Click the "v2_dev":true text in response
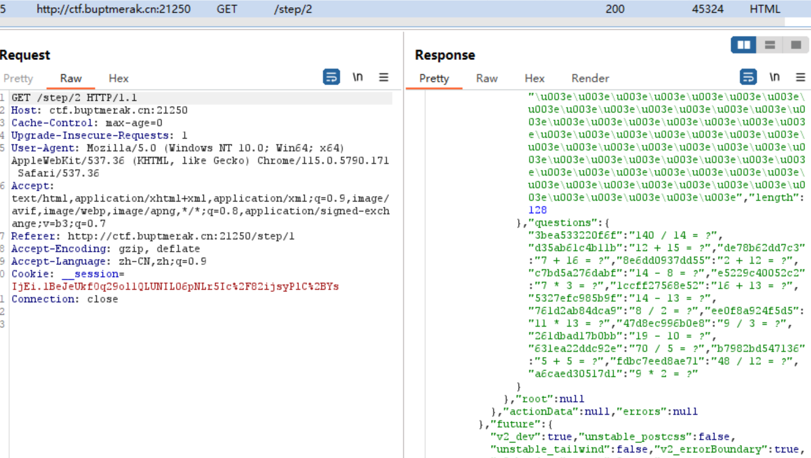Viewport: 811px width, 458px height. click(531, 436)
